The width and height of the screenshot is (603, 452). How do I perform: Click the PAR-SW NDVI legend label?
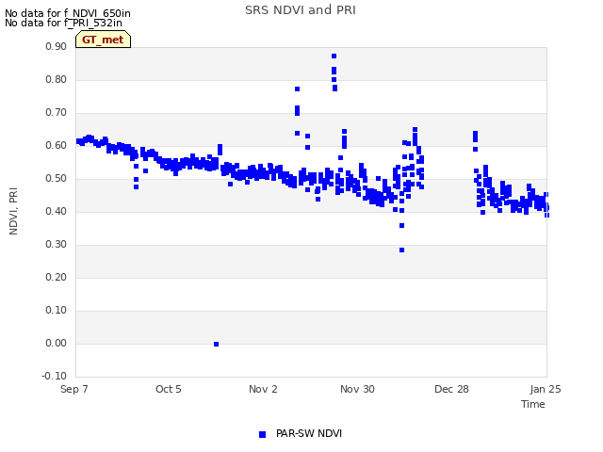309,433
